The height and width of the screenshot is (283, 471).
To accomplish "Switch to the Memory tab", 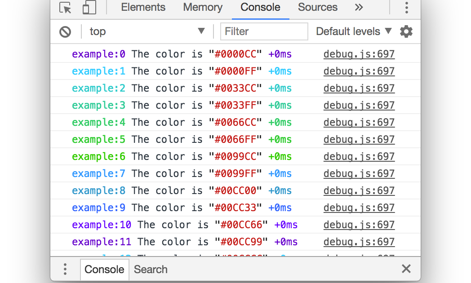I will pos(203,8).
